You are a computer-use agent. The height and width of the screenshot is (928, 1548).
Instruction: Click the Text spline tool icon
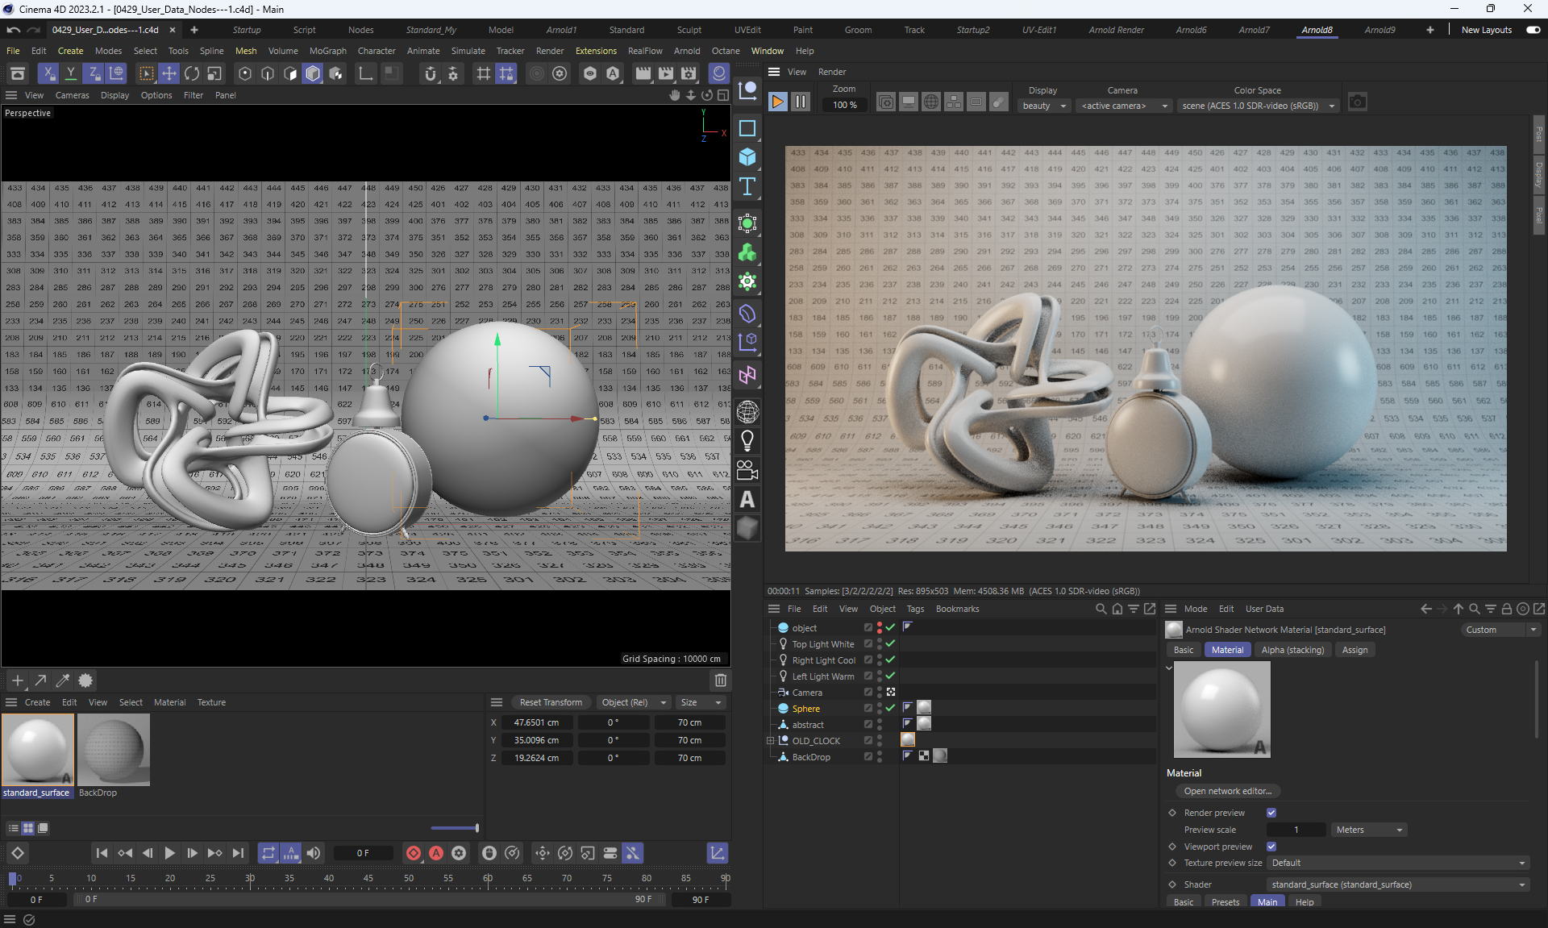747,187
